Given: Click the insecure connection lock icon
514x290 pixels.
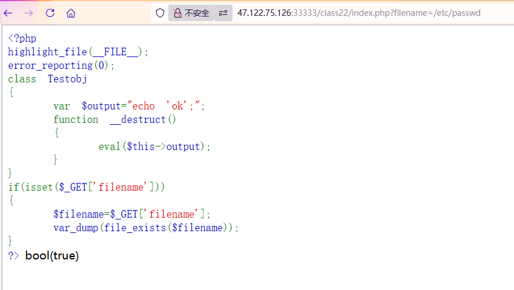Looking at the screenshot, I should coord(177,13).
